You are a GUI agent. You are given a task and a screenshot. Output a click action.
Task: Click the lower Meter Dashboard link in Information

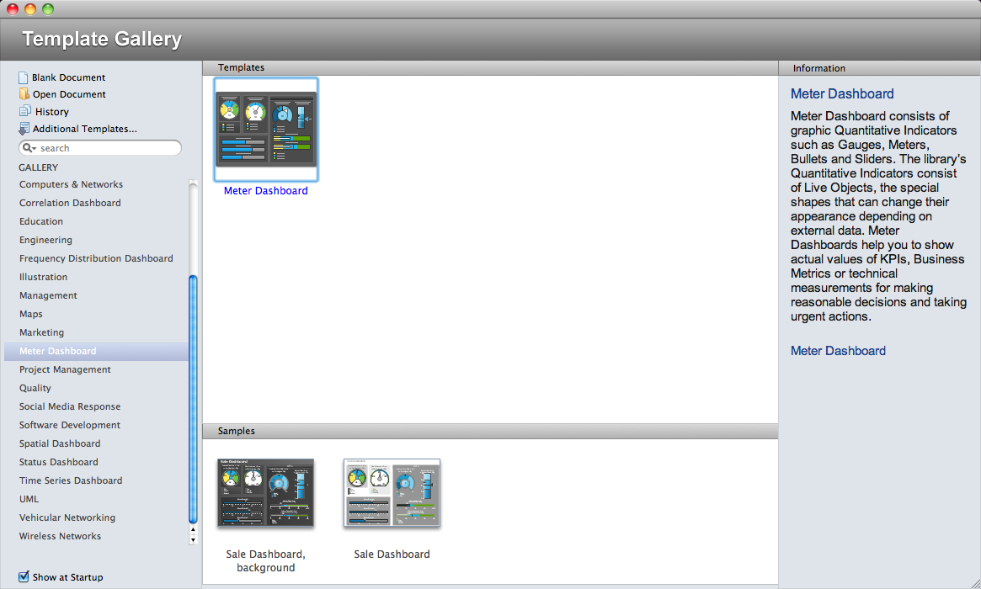click(x=838, y=351)
